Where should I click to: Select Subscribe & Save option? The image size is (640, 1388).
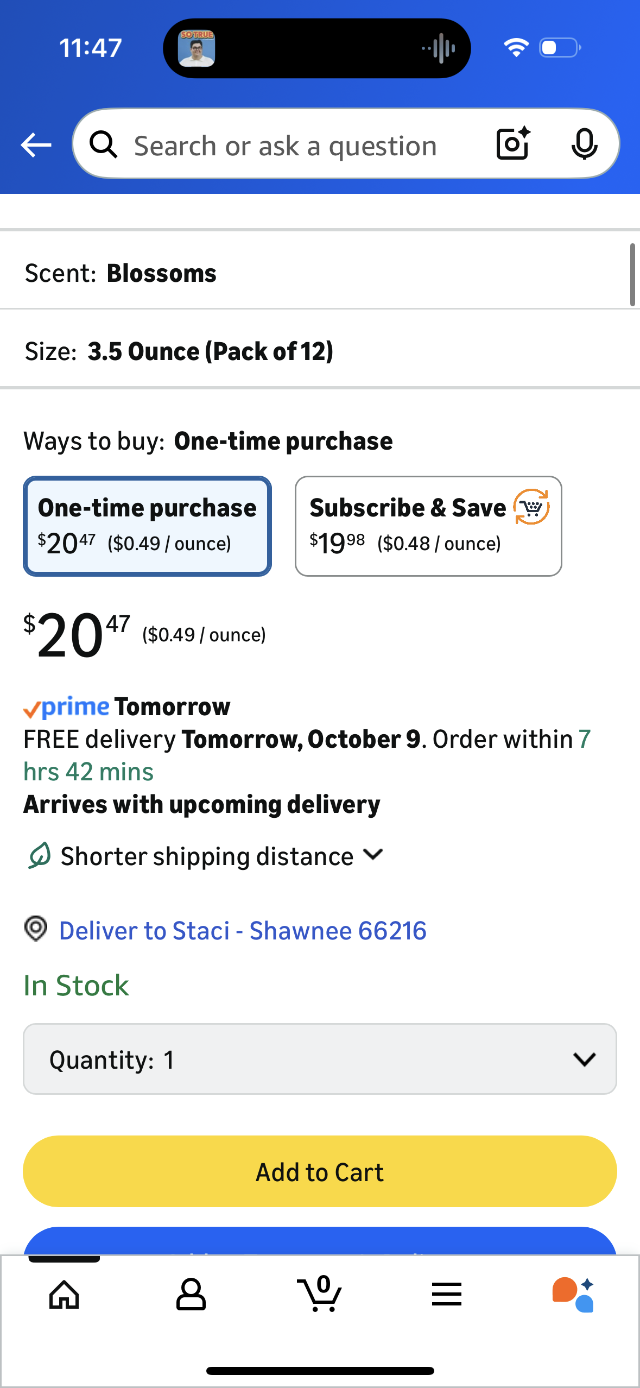click(428, 526)
